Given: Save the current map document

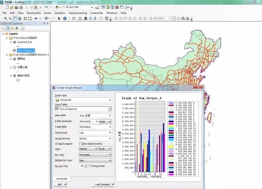Looking at the screenshot, I should (16, 8).
